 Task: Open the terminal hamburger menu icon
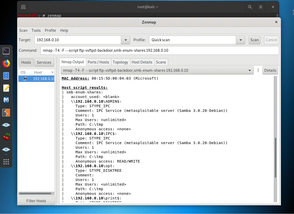point(260,7)
